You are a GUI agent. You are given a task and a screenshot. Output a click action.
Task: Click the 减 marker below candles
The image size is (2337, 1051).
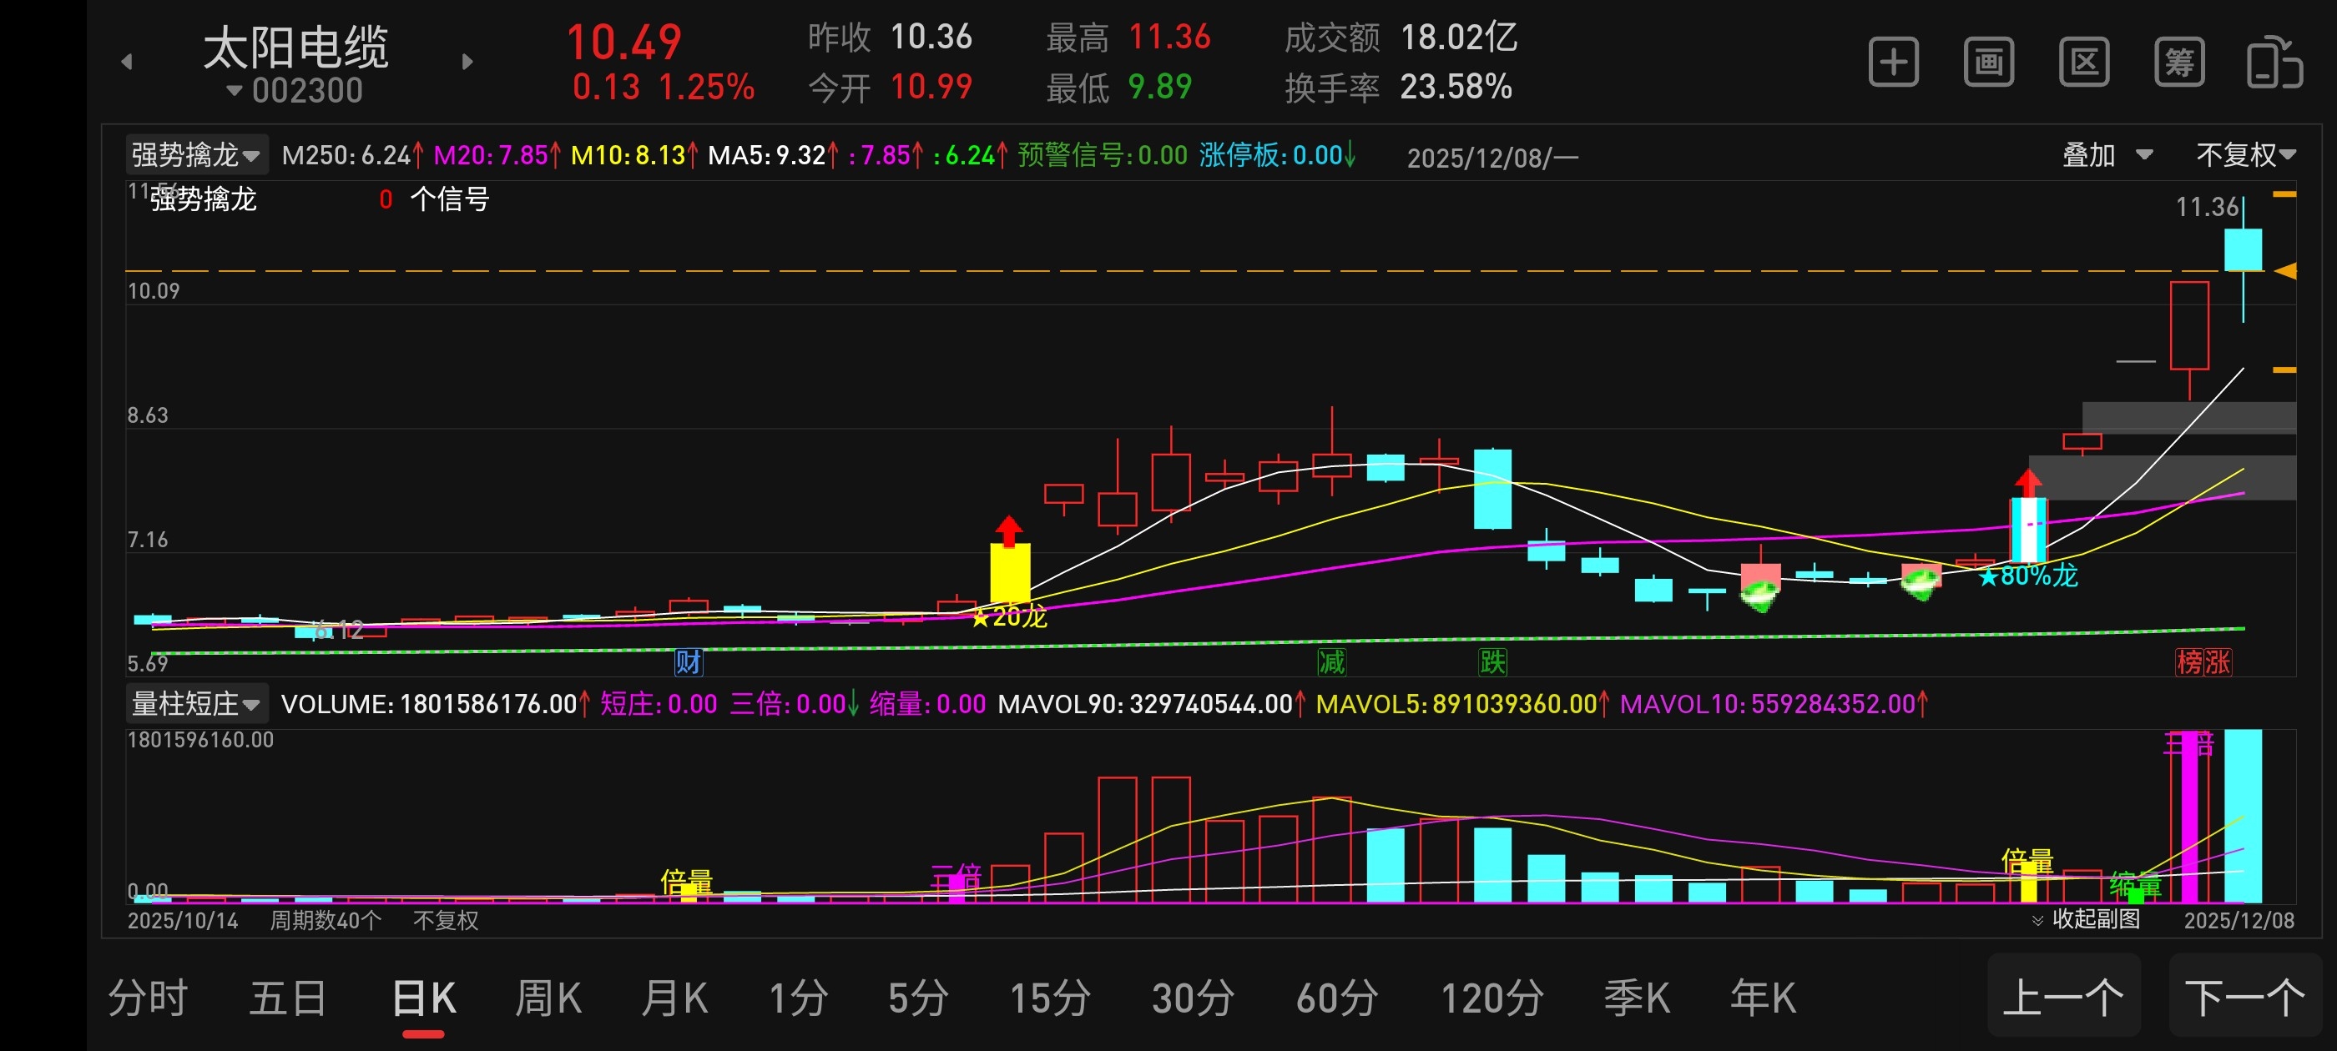tap(1331, 662)
